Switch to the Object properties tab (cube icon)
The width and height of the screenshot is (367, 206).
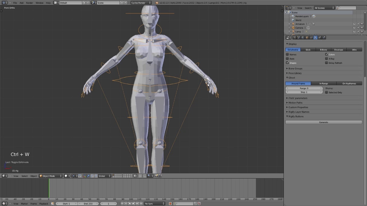pyautogui.click(x=307, y=37)
